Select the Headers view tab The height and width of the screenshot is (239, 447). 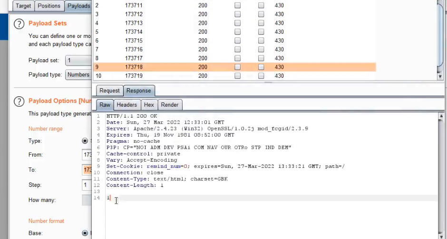(x=127, y=105)
